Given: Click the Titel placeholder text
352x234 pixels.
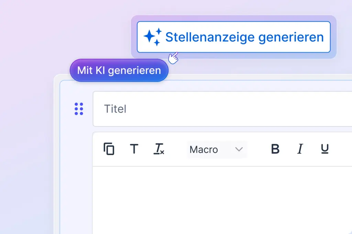Looking at the screenshot, I should coord(115,109).
